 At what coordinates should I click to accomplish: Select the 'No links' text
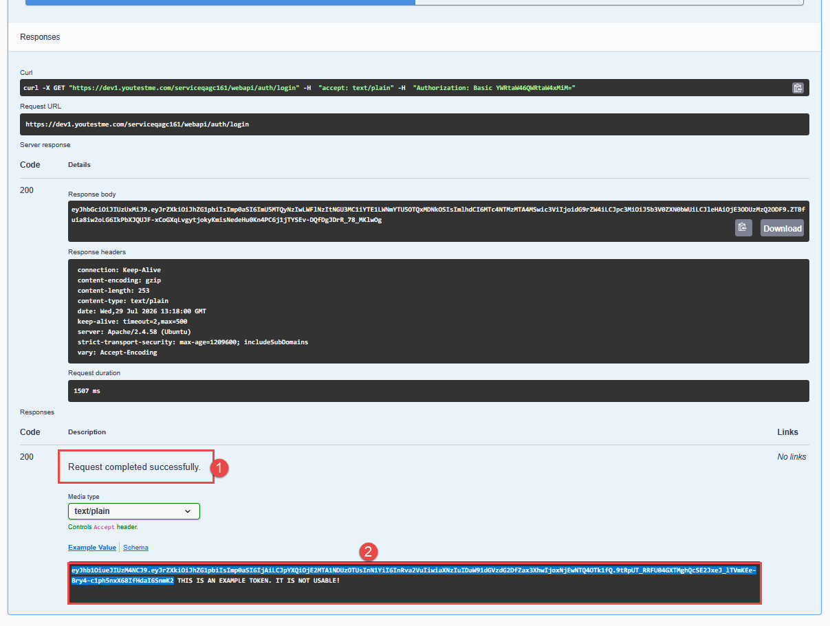[x=791, y=457]
